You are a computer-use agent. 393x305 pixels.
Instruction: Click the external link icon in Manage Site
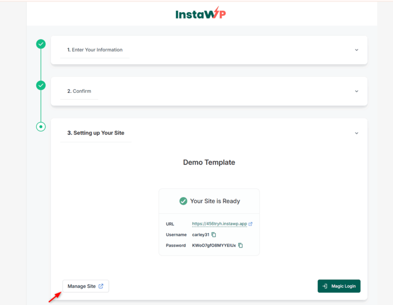pyautogui.click(x=101, y=286)
